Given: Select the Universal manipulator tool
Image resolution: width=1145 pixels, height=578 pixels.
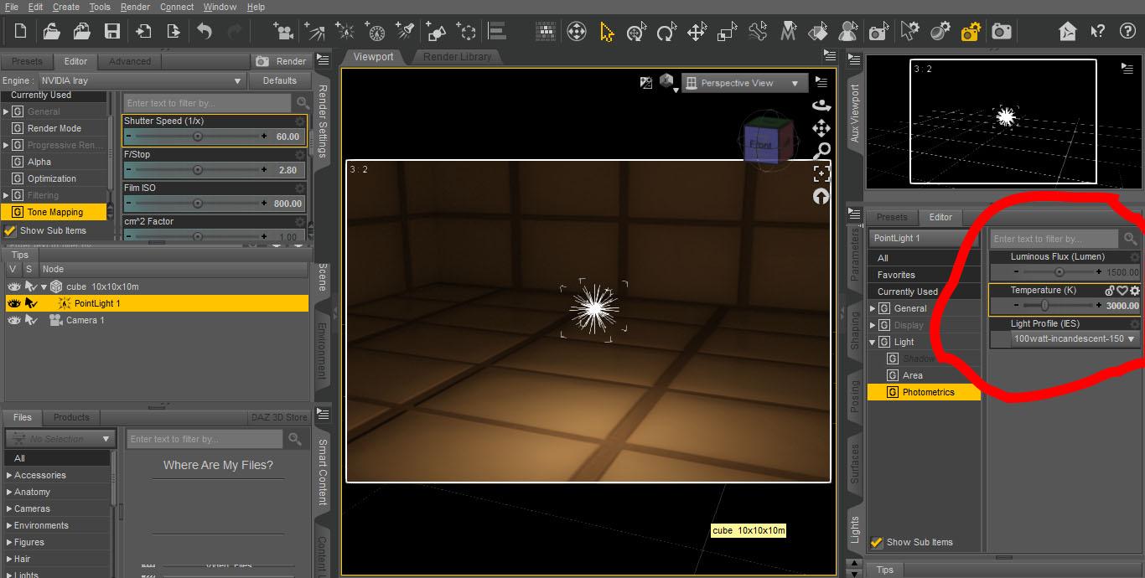Looking at the screenshot, I should pyautogui.click(x=636, y=32).
